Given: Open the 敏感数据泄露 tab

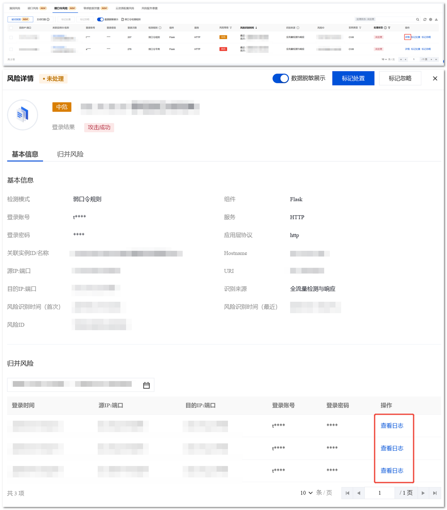Looking at the screenshot, I should click(95, 8).
